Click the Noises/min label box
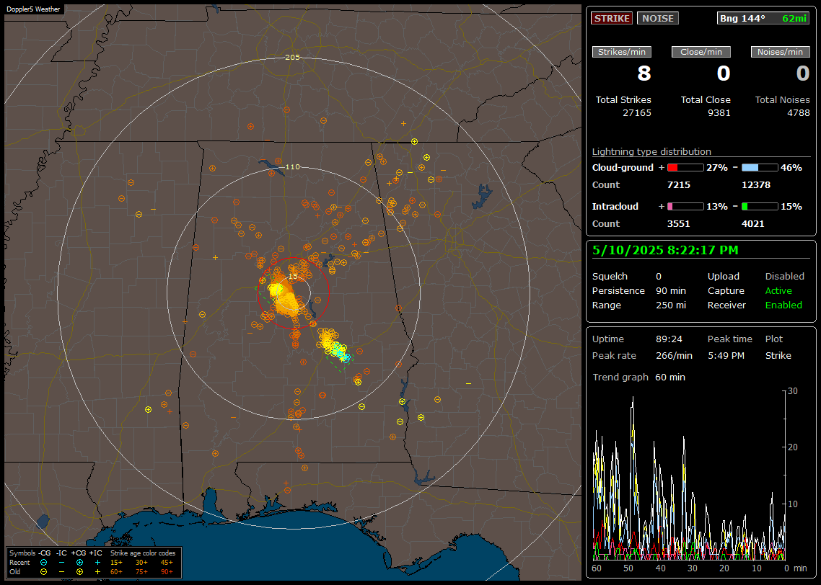Image resolution: width=821 pixels, height=585 pixels. click(780, 52)
